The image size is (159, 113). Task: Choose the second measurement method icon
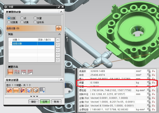(x=17, y=71)
